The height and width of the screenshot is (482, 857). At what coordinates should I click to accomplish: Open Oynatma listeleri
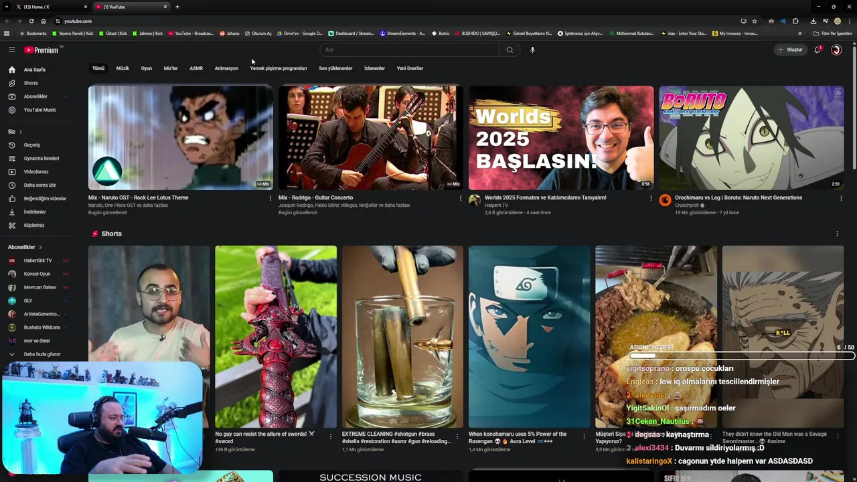[x=42, y=159]
